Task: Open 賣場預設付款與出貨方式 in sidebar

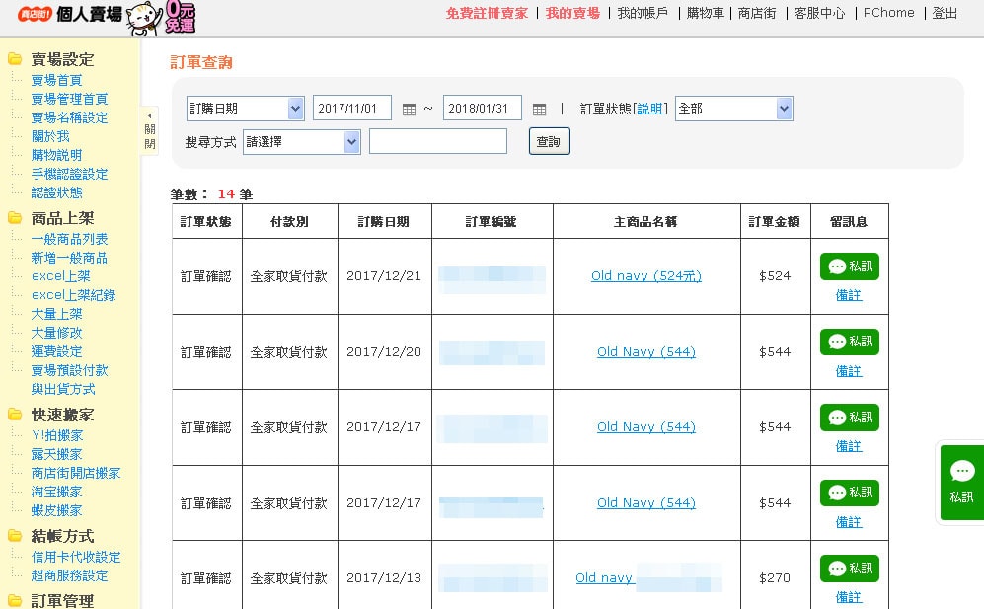Action: [x=69, y=380]
